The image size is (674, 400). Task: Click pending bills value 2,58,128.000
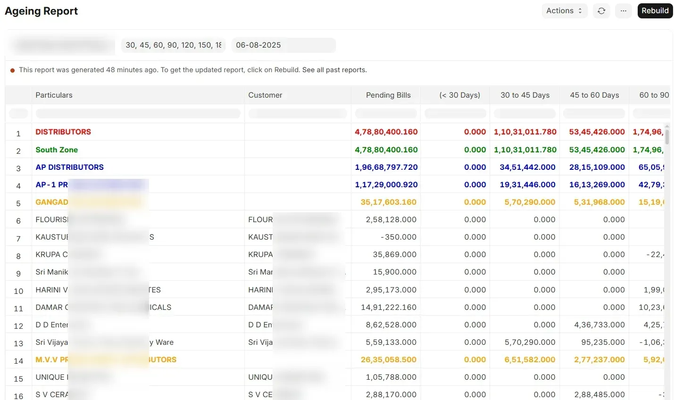coord(391,219)
